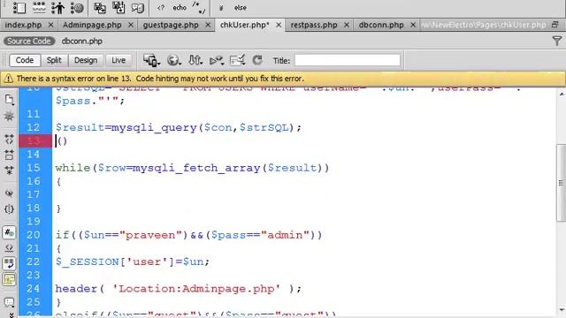Insert else statement from PHP toolbar
Viewport: 566px width, 318px height.
[240, 8]
